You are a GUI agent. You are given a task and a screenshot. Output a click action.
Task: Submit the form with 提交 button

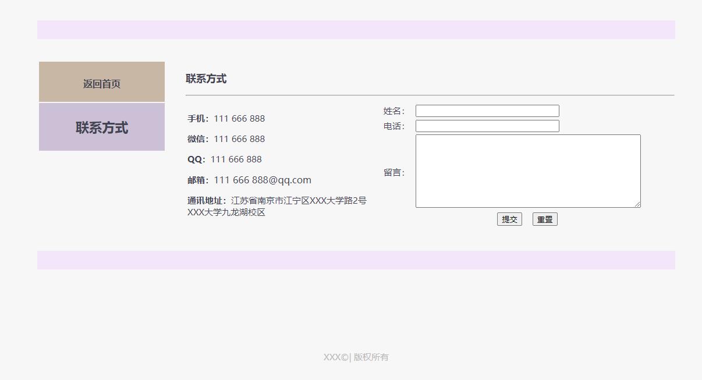click(509, 219)
